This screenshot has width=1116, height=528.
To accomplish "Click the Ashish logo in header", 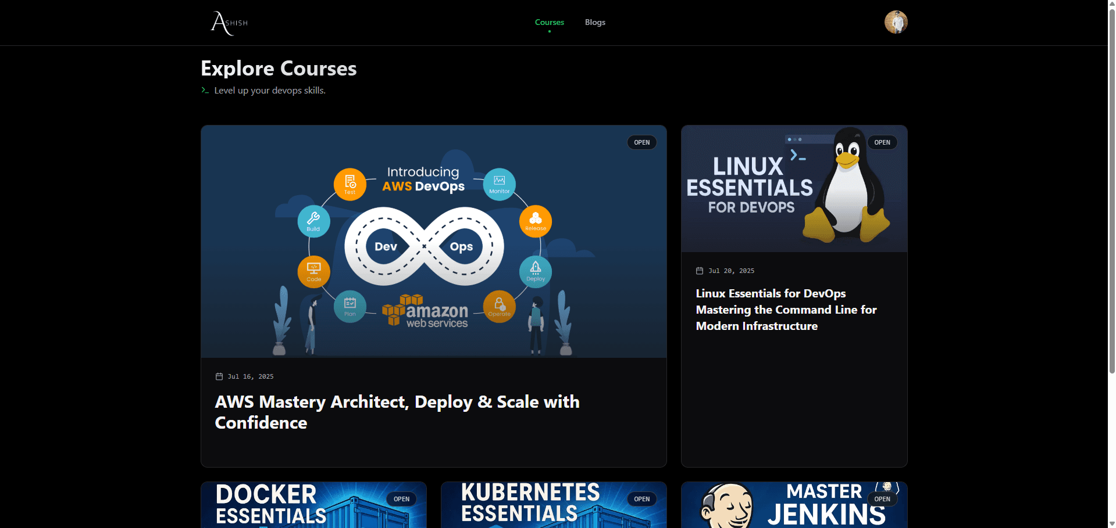I will (229, 23).
